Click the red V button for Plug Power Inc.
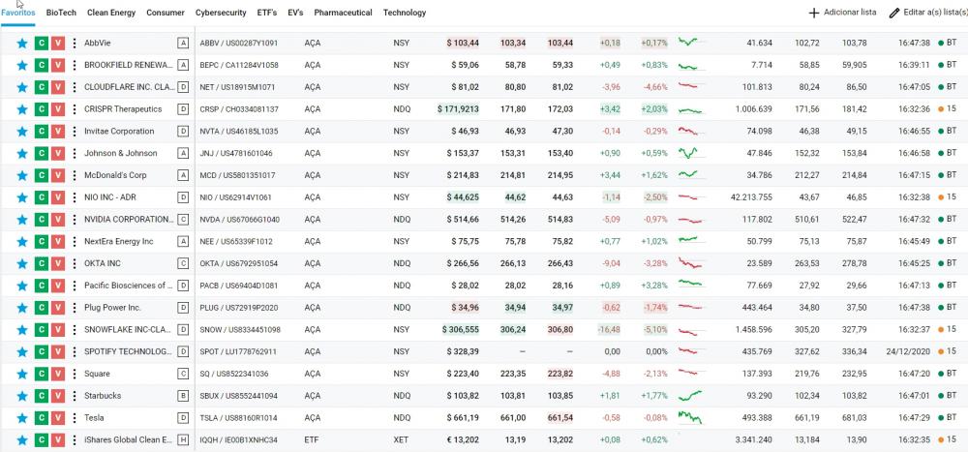This screenshot has width=968, height=452. tap(57, 308)
